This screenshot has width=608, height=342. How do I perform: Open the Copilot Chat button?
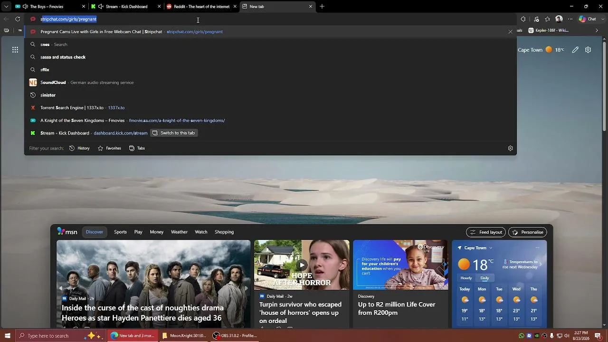click(x=588, y=19)
